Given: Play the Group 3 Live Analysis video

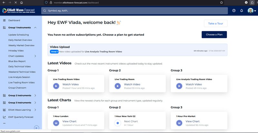Looking at the screenshot, I should (179, 86).
